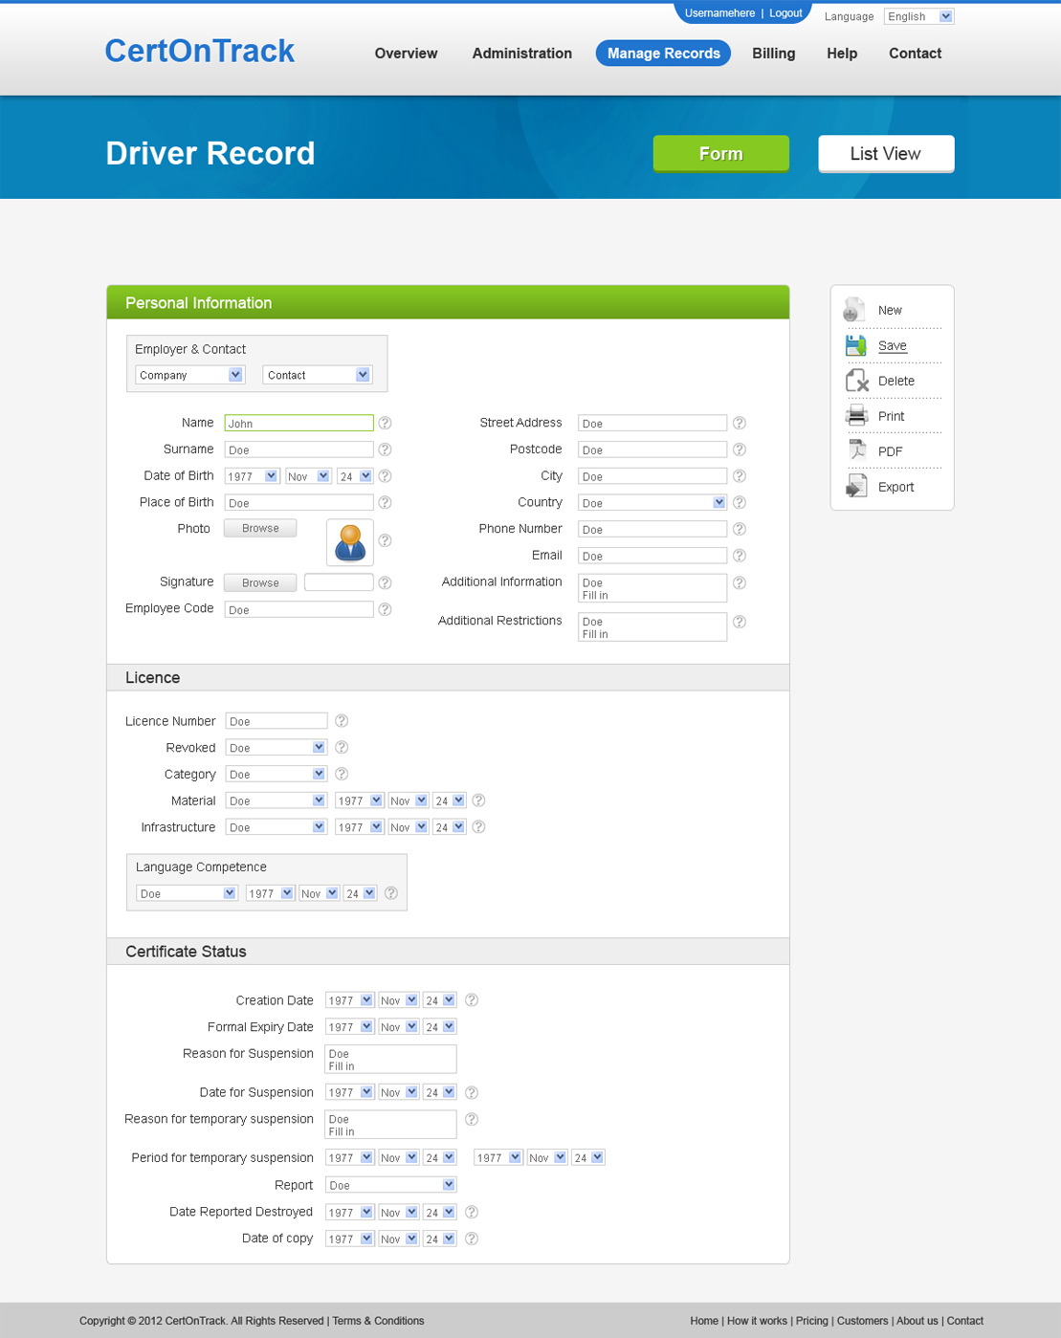The image size is (1061, 1338).
Task: Click the Surname input field
Action: [x=298, y=450]
